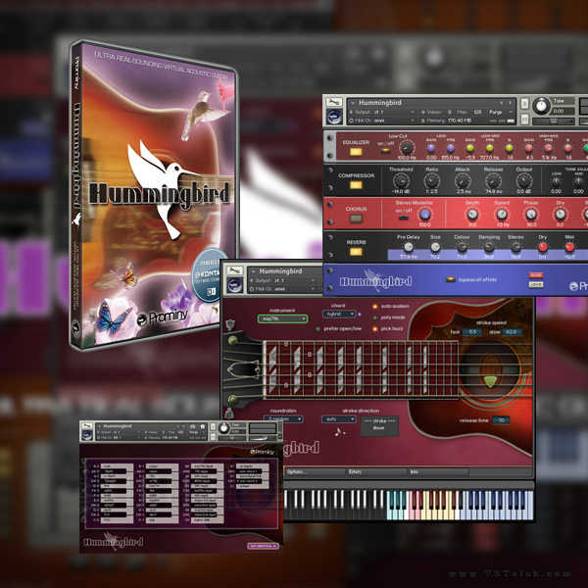Click the top tuning peg on the guitar headstock

tap(233, 340)
